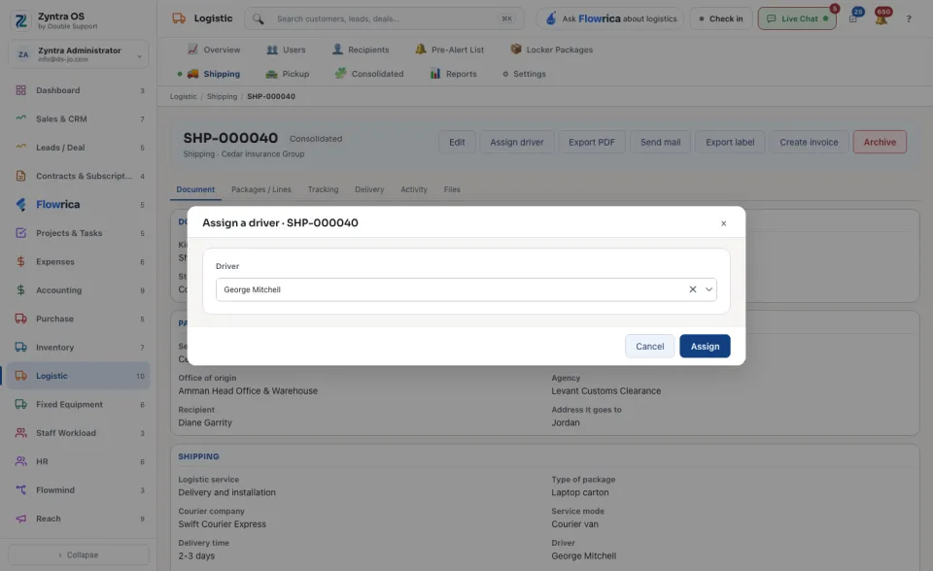Click the Flowmind branch icon
This screenshot has width=933, height=571.
click(x=20, y=489)
